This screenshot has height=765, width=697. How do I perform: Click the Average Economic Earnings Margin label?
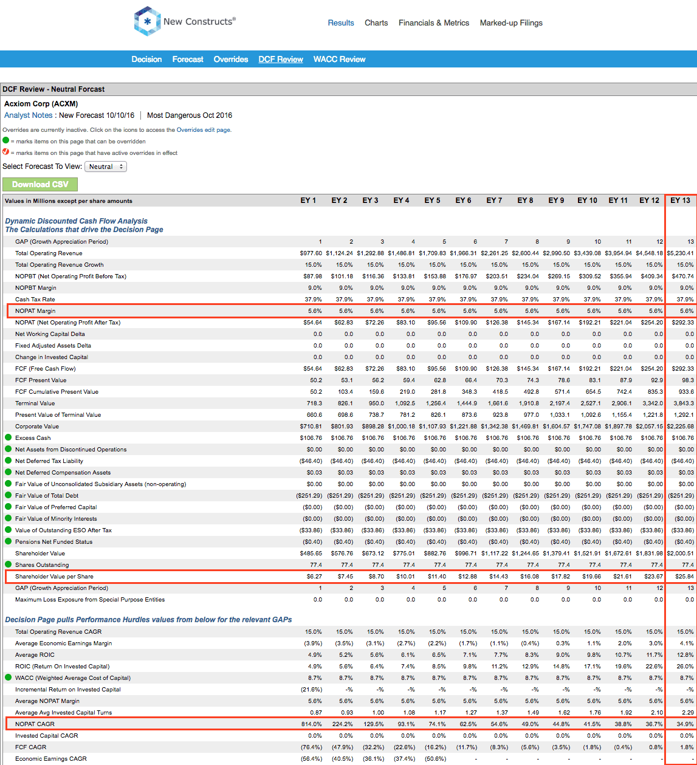64,643
